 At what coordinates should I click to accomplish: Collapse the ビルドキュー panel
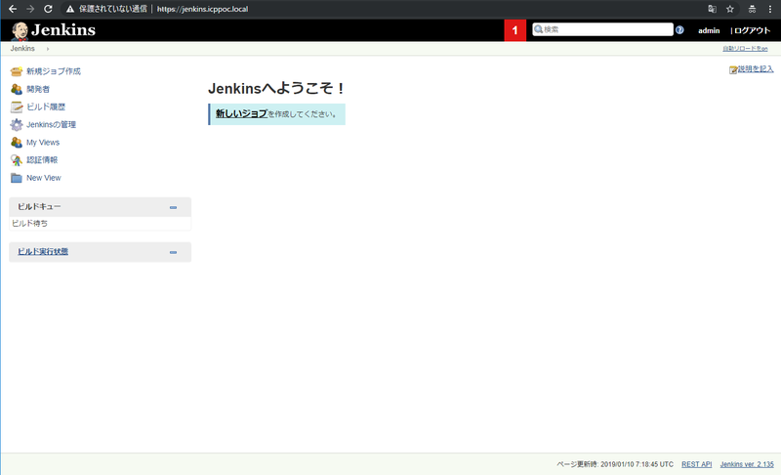[174, 207]
